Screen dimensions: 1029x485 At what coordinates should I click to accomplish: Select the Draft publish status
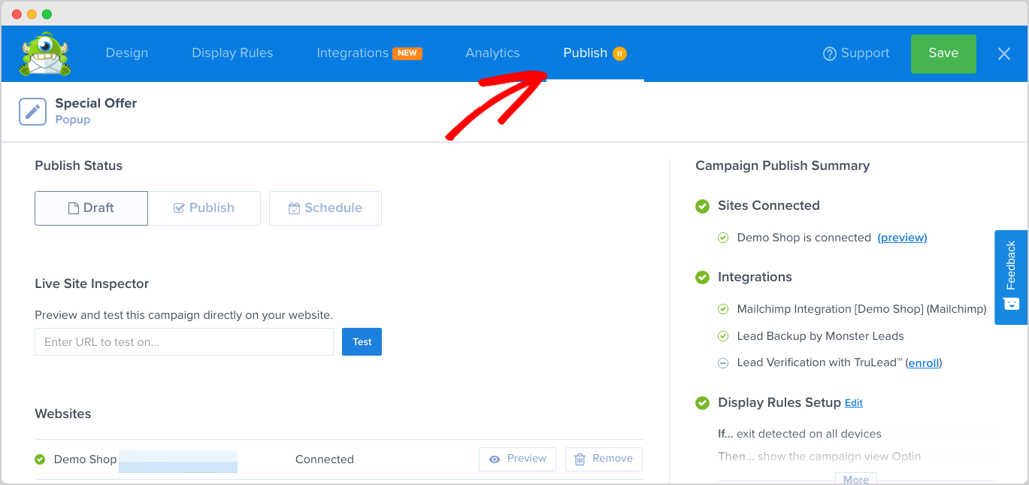[91, 208]
